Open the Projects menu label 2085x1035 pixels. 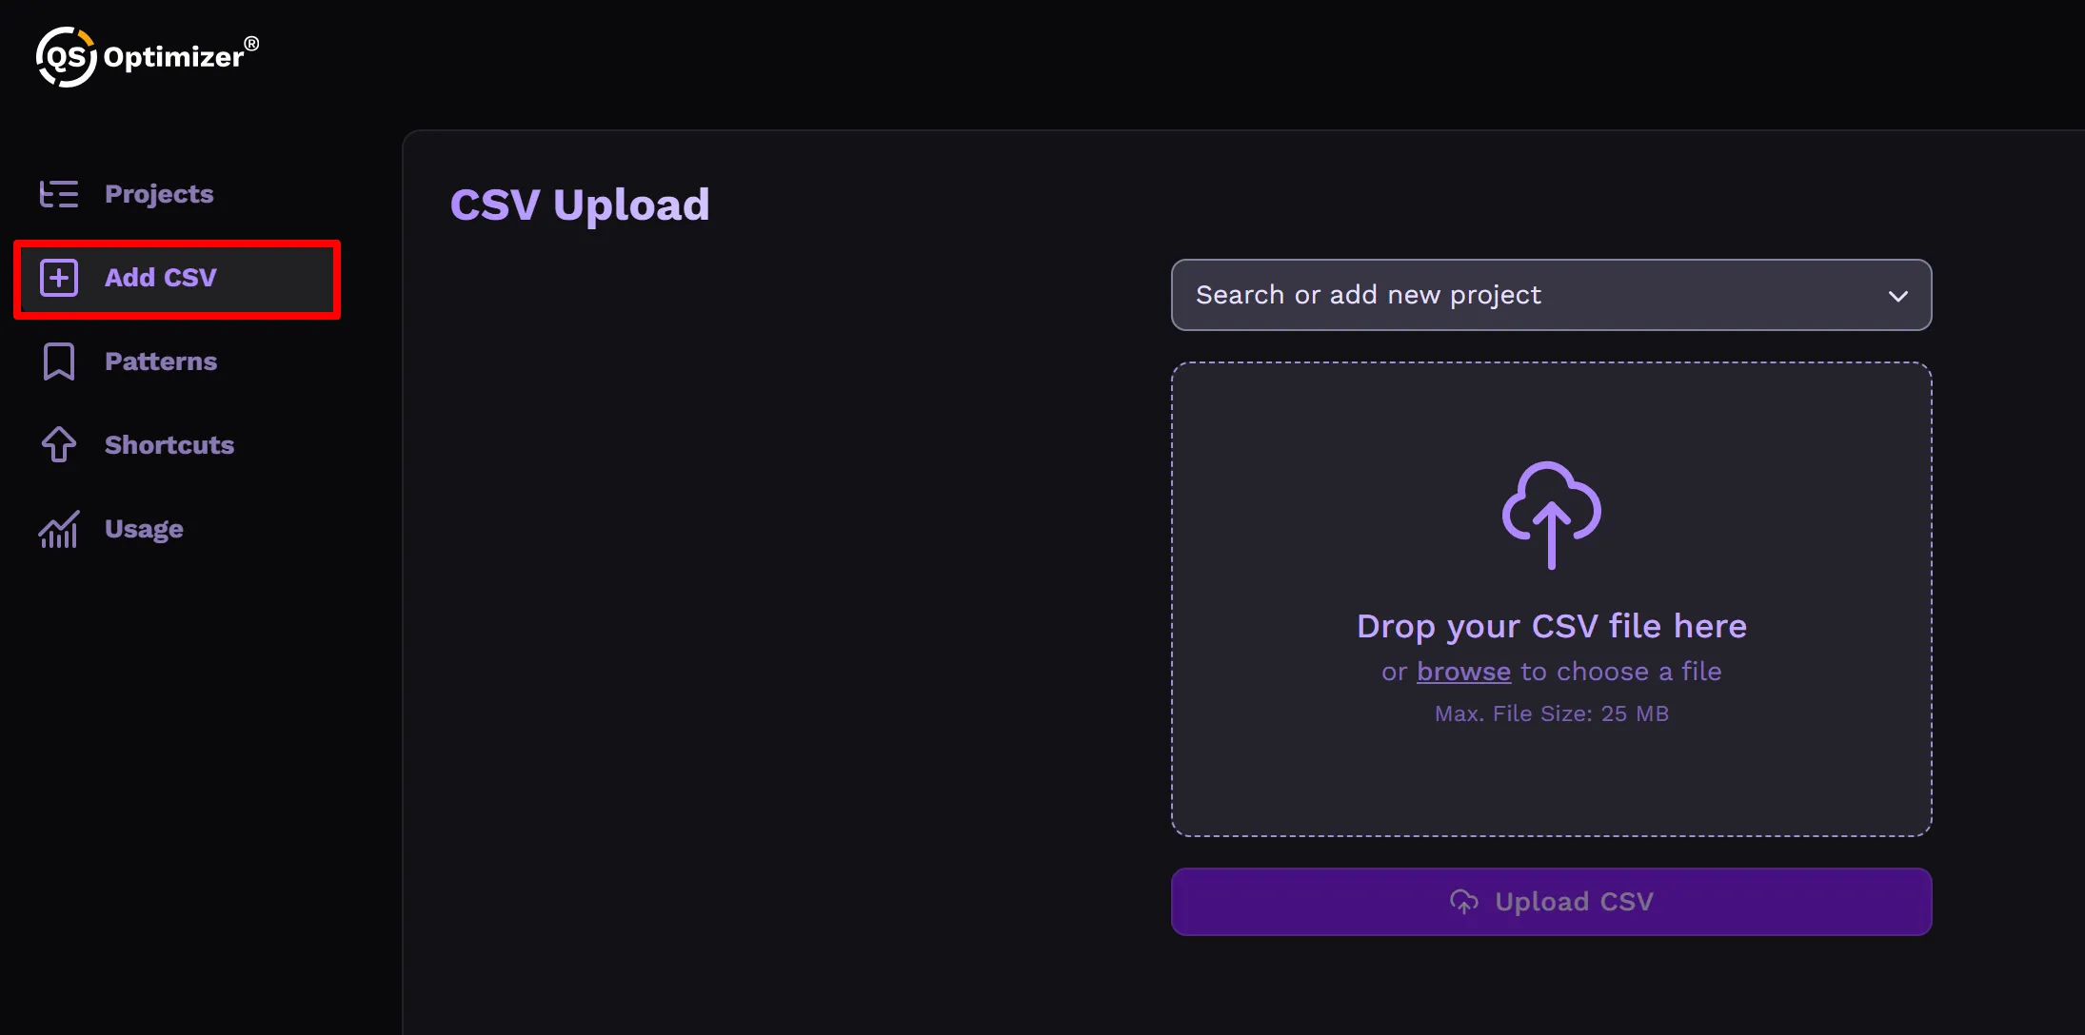click(159, 194)
